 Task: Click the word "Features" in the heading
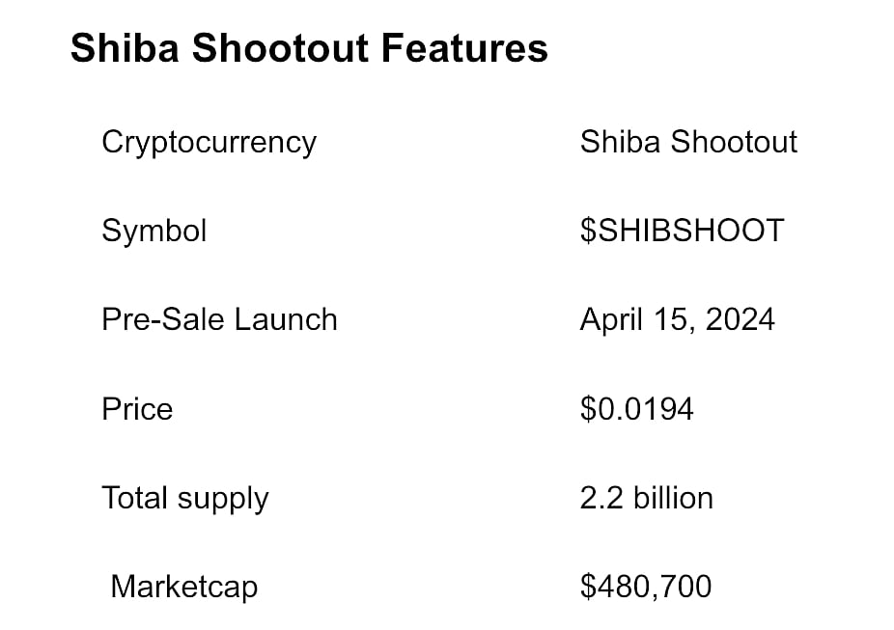tap(464, 48)
